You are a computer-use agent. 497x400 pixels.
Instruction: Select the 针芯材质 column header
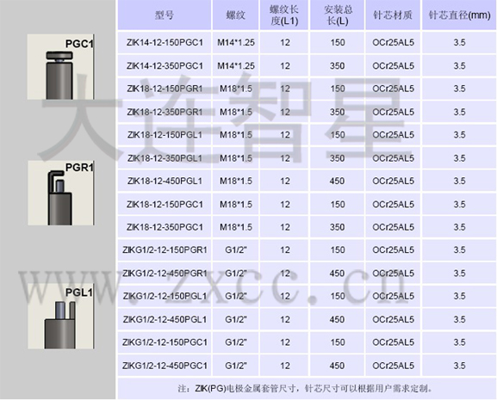pyautogui.click(x=393, y=15)
